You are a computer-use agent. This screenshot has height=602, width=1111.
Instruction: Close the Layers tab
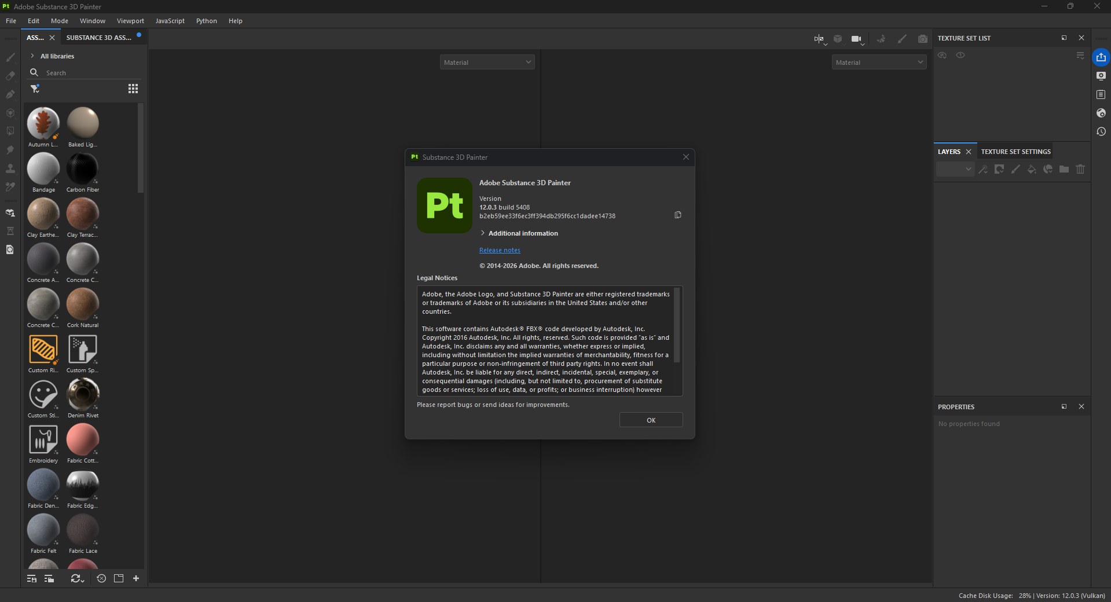[969, 152]
